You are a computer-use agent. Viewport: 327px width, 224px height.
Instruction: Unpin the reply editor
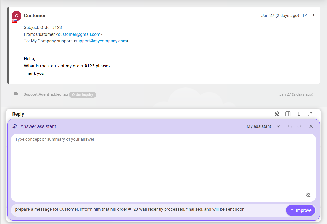pos(277,114)
